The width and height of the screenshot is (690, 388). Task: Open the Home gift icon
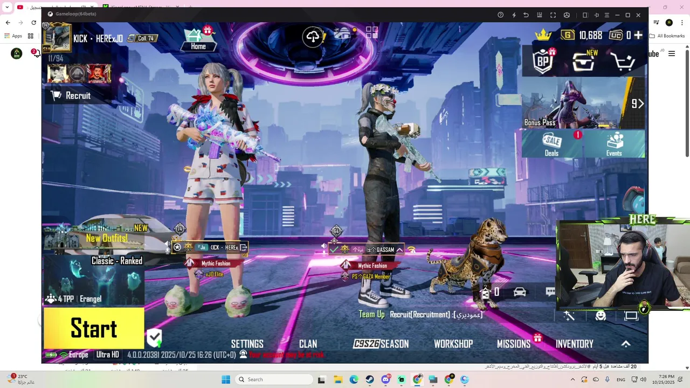point(208,31)
